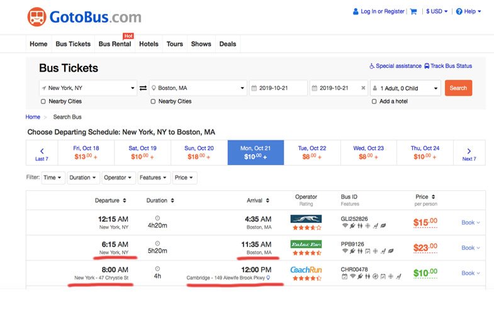Open the $ USD currency dropdown

click(437, 11)
